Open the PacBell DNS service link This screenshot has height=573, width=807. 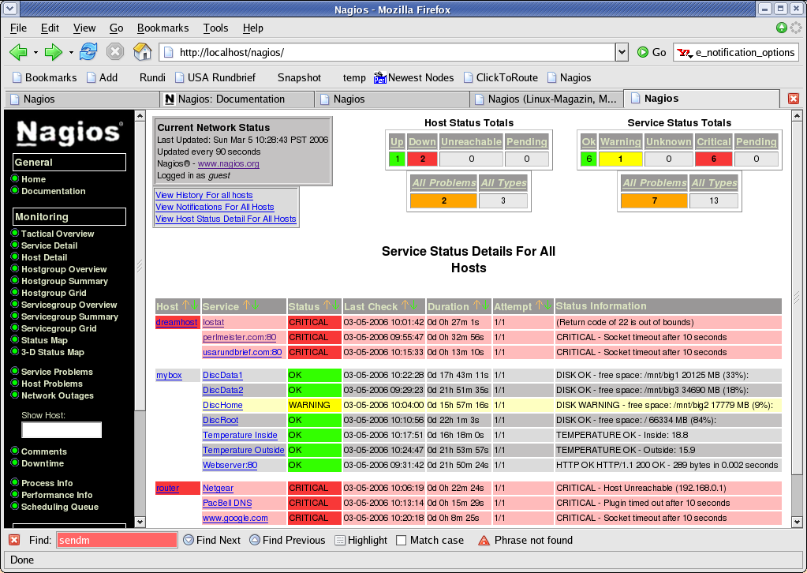(x=227, y=503)
